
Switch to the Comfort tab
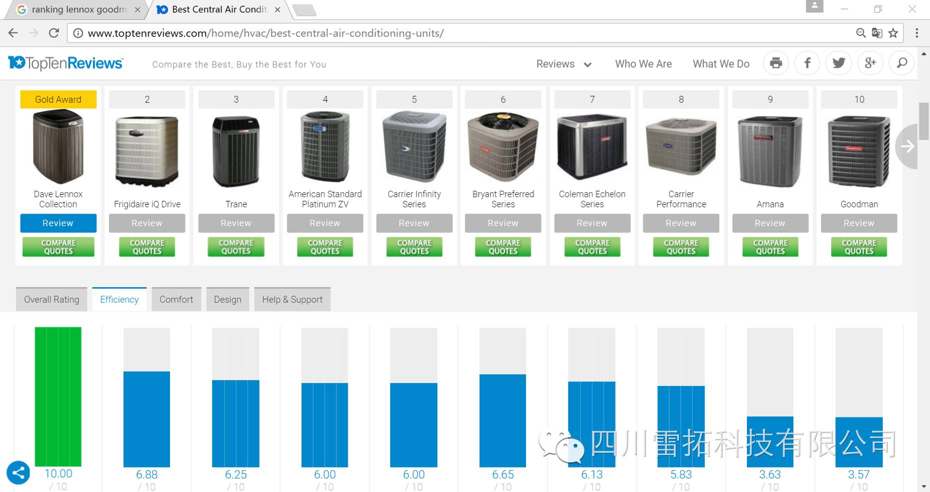click(176, 299)
